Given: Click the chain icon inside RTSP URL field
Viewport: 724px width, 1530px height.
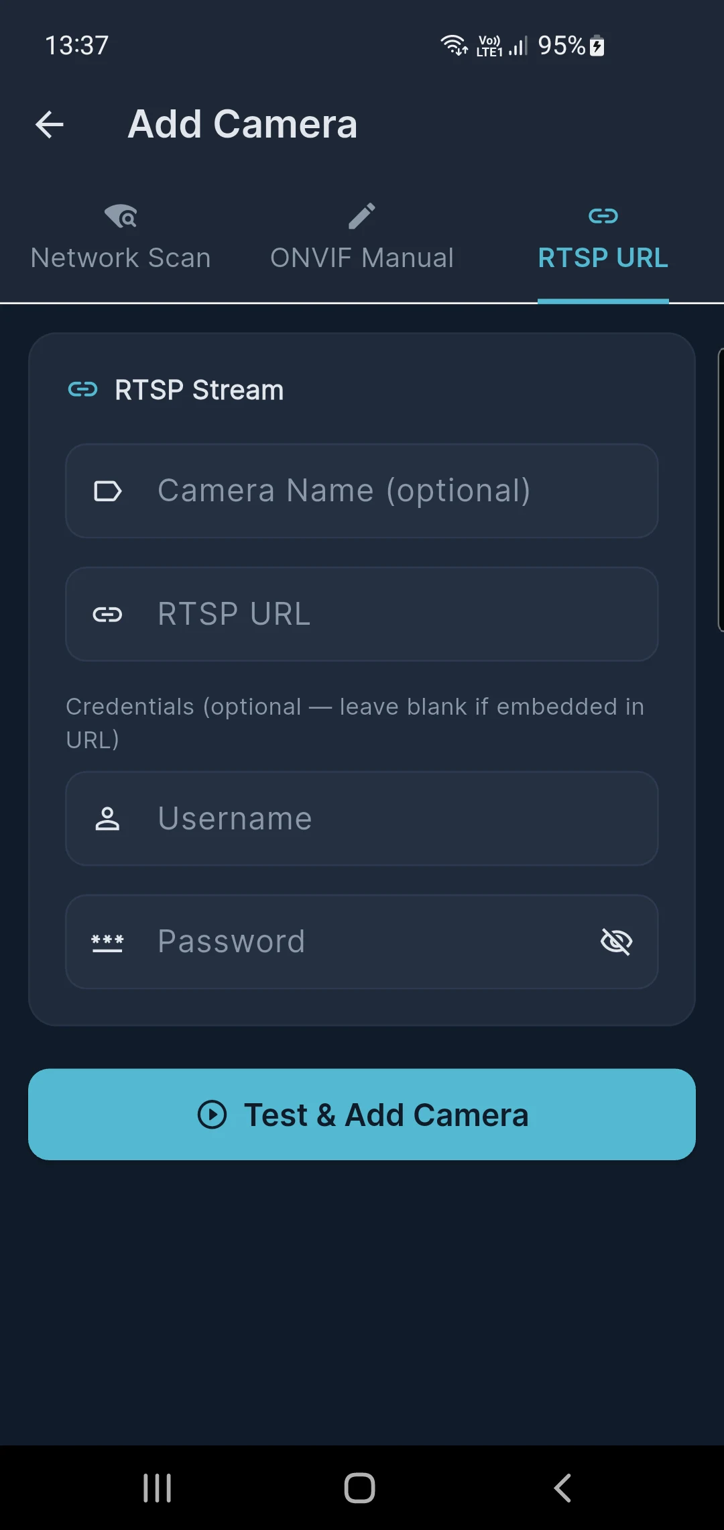Looking at the screenshot, I should point(107,615).
